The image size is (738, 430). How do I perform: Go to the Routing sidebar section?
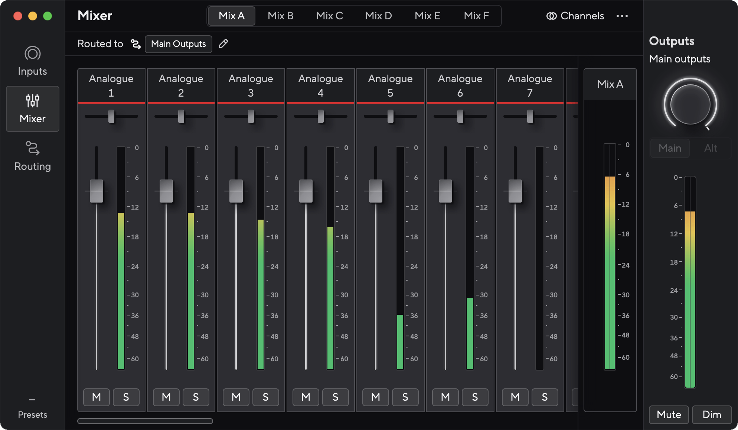click(x=32, y=156)
